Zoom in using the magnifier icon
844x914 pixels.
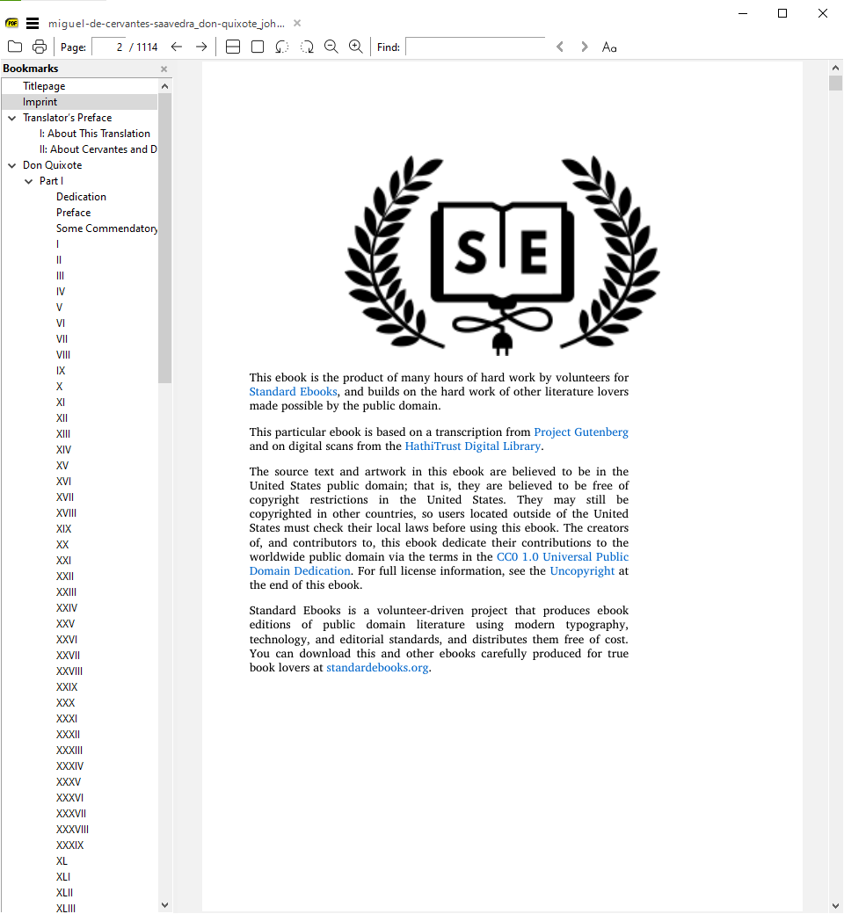tap(355, 47)
